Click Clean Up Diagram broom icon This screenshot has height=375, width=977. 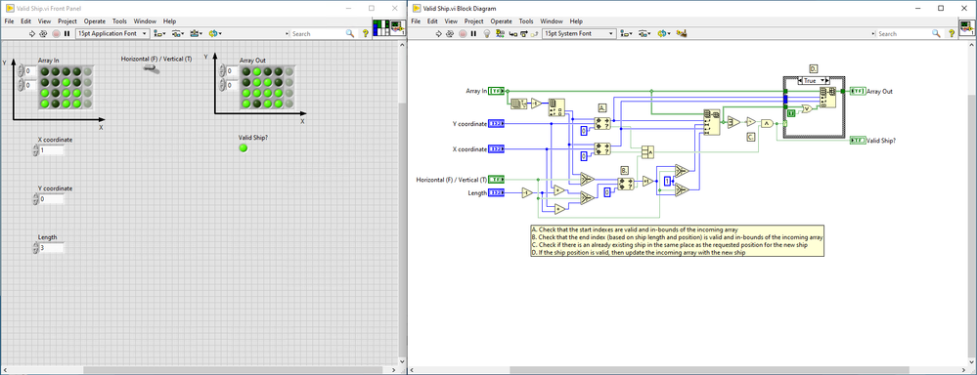[x=682, y=33]
